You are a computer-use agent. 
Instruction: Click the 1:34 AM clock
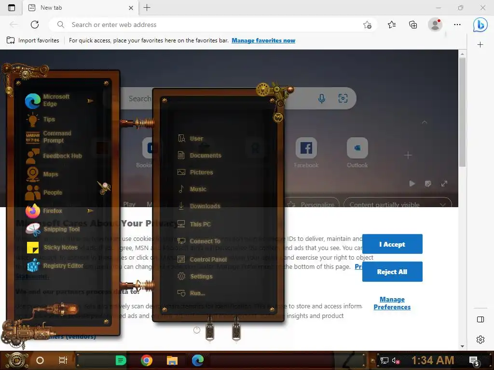pyautogui.click(x=433, y=360)
